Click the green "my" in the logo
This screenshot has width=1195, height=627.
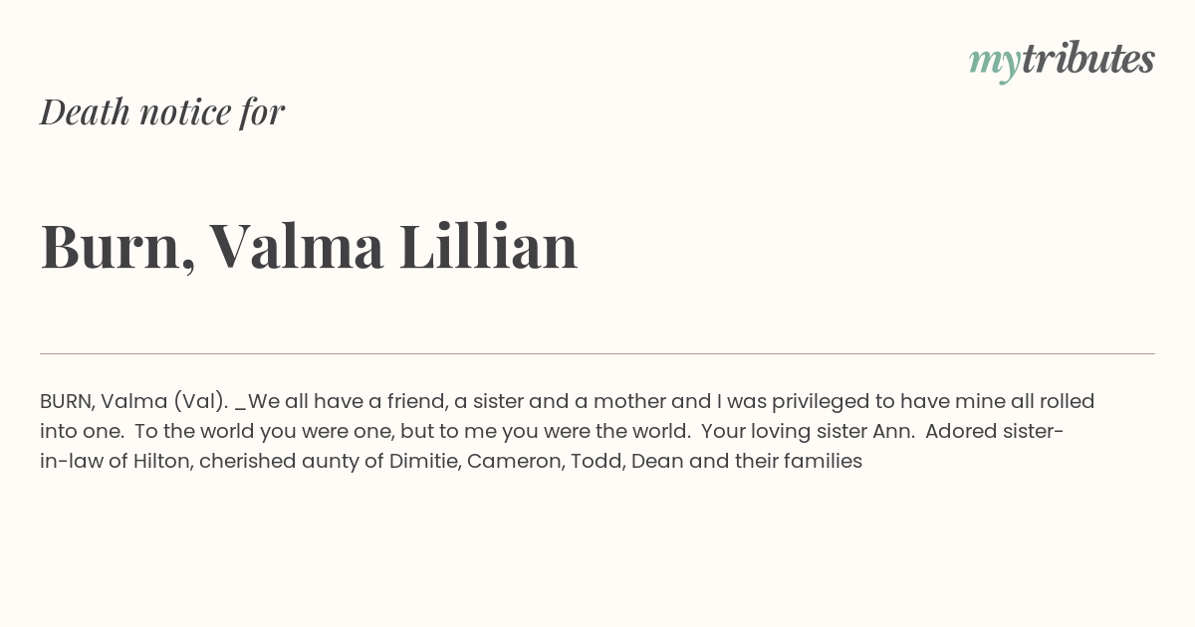click(x=994, y=64)
